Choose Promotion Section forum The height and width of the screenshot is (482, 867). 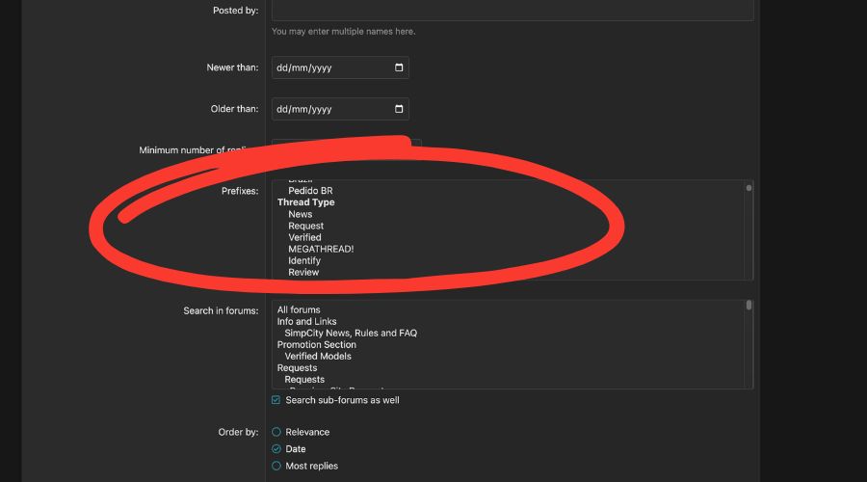click(317, 345)
